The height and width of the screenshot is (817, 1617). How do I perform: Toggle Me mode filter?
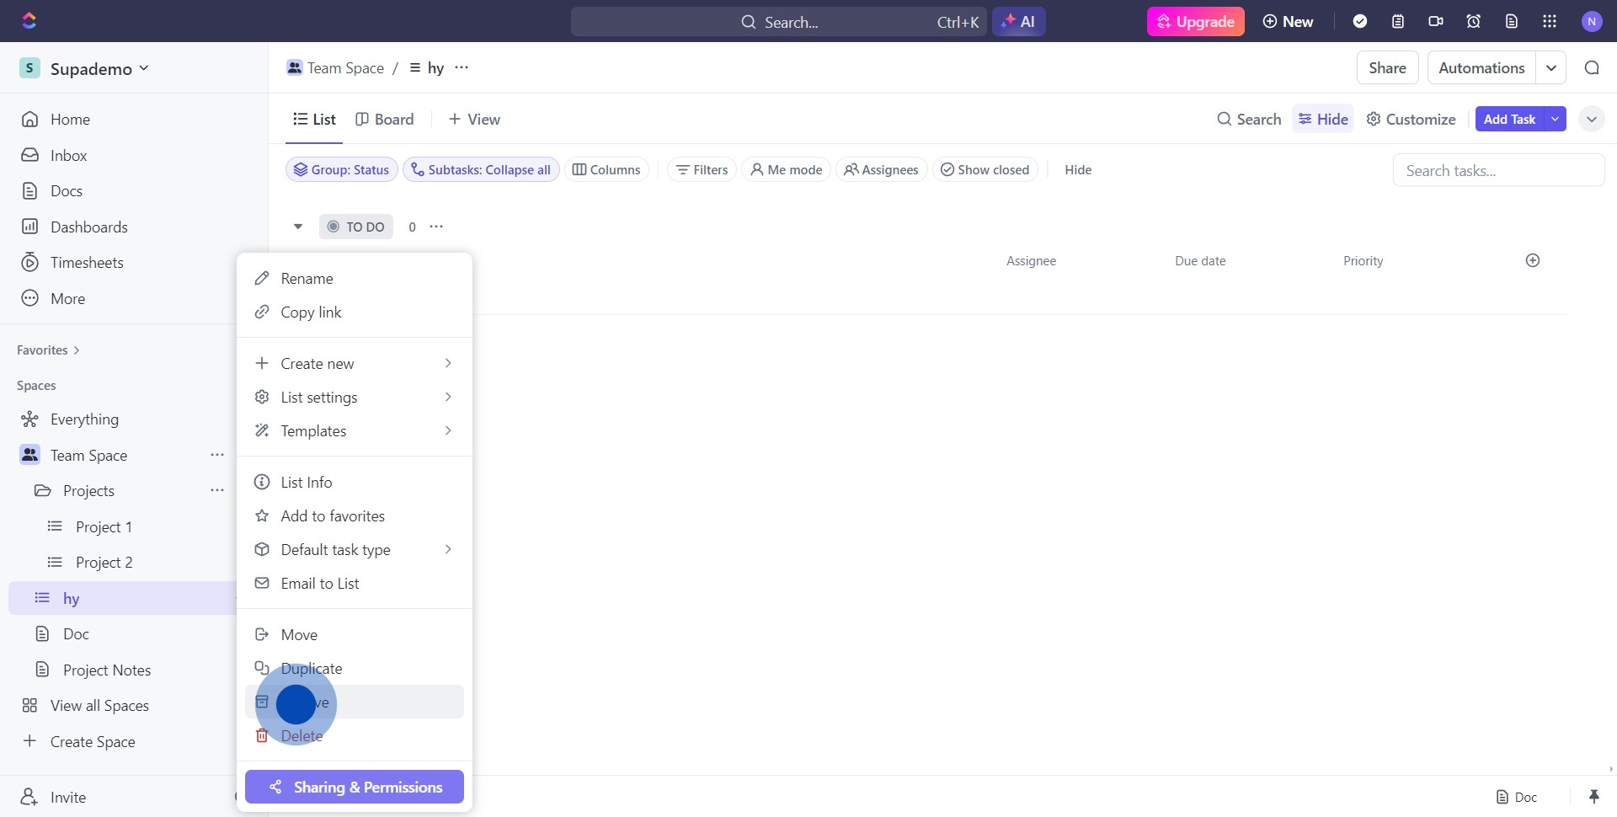(x=787, y=170)
